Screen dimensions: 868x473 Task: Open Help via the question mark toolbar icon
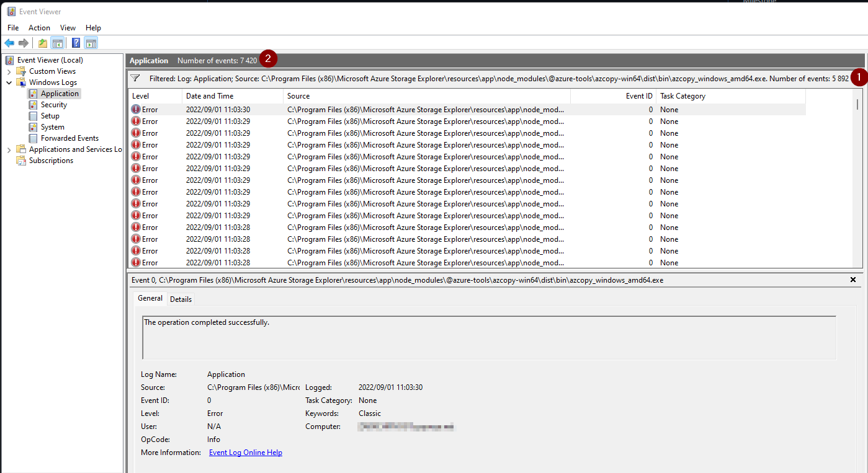[75, 42]
